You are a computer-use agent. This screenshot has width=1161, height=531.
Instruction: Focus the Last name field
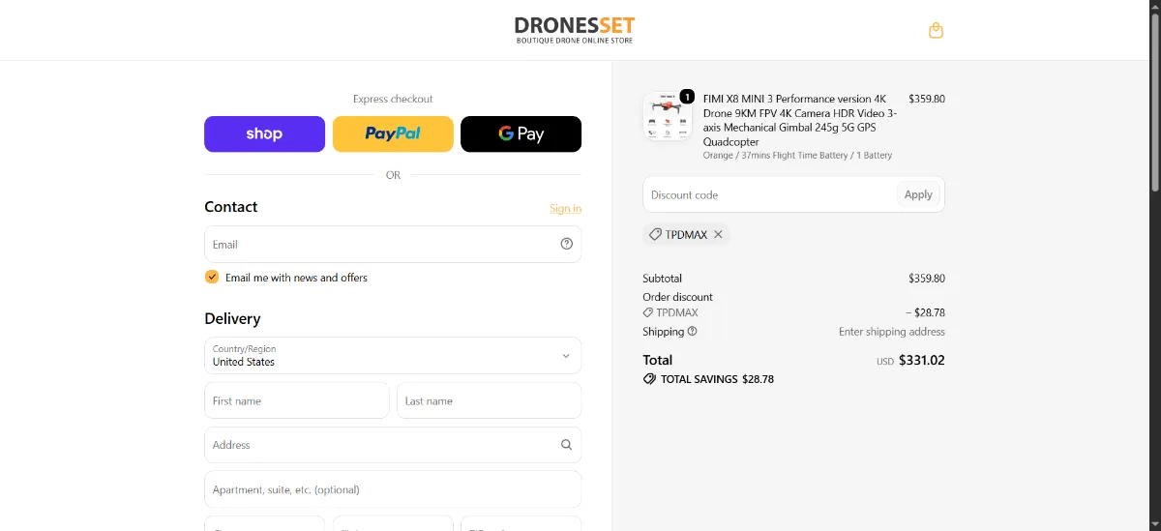pyautogui.click(x=489, y=400)
